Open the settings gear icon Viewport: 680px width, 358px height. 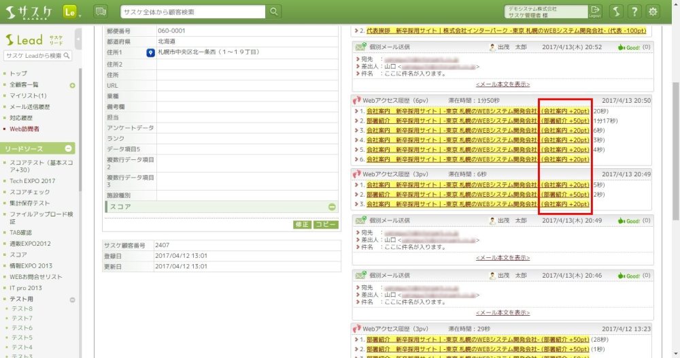[653, 12]
